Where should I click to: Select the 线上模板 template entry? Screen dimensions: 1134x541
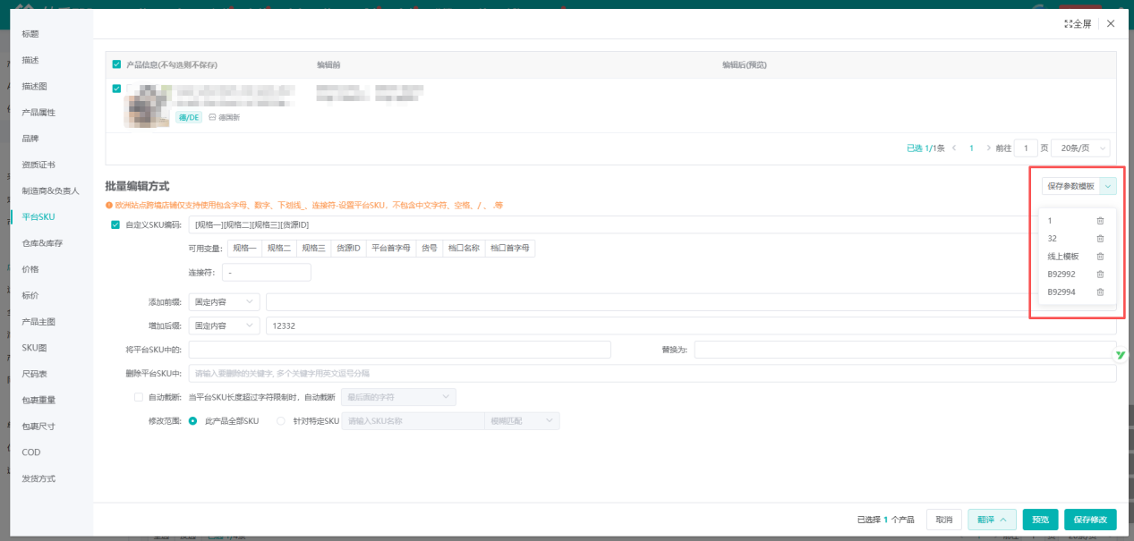click(1063, 257)
